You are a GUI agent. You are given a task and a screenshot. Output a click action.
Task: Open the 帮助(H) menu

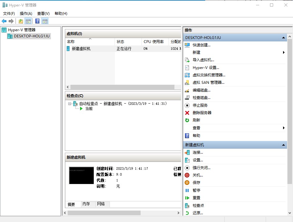tap(61, 13)
